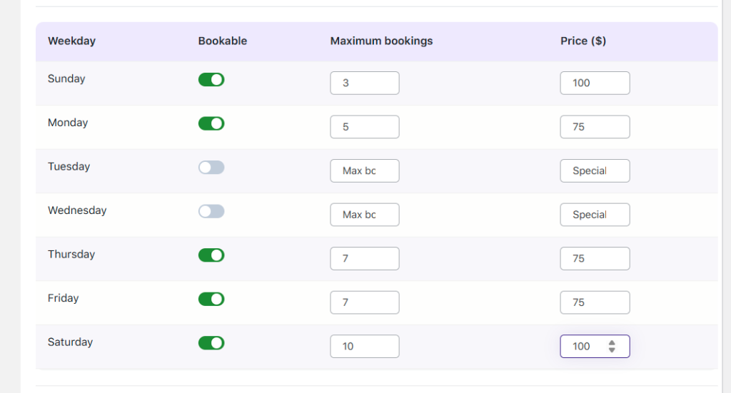The width and height of the screenshot is (731, 393).
Task: Click Tuesday special price field
Action: [x=595, y=171]
